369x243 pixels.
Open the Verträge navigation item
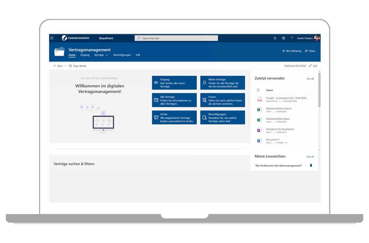pos(99,55)
